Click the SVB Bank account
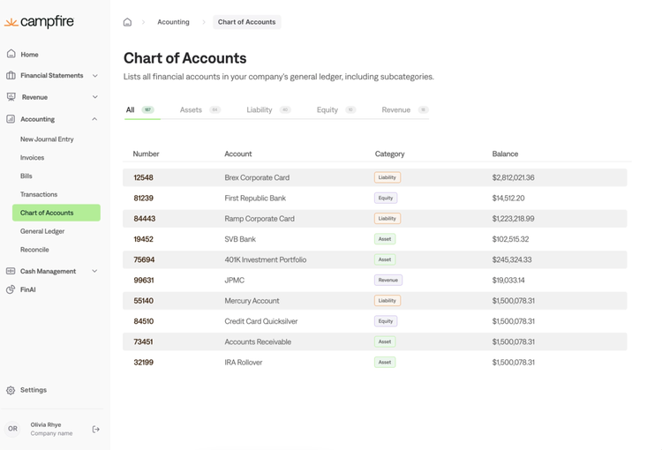This screenshot has width=662, height=450. (x=240, y=239)
